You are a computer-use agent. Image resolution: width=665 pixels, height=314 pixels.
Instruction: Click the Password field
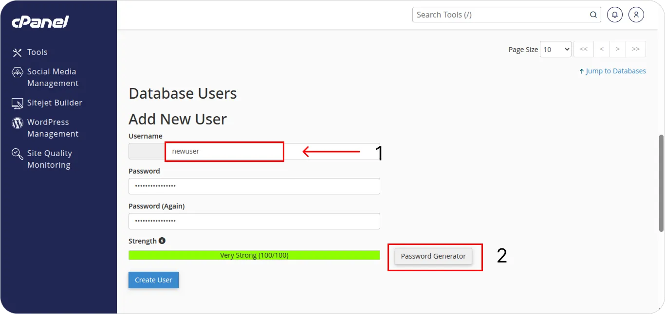[254, 186]
